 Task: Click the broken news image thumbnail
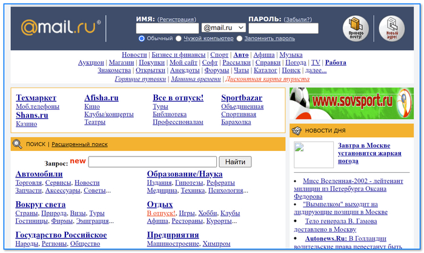coord(314,155)
